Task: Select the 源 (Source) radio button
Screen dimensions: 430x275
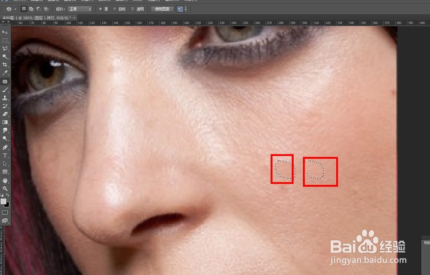Action: pos(100,9)
